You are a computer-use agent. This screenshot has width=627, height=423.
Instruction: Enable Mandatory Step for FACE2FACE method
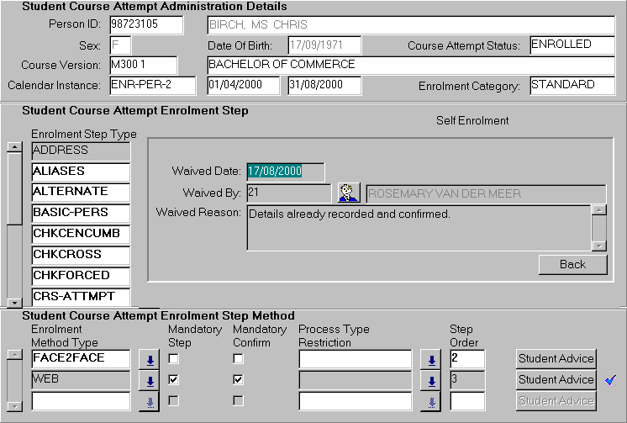click(x=173, y=359)
